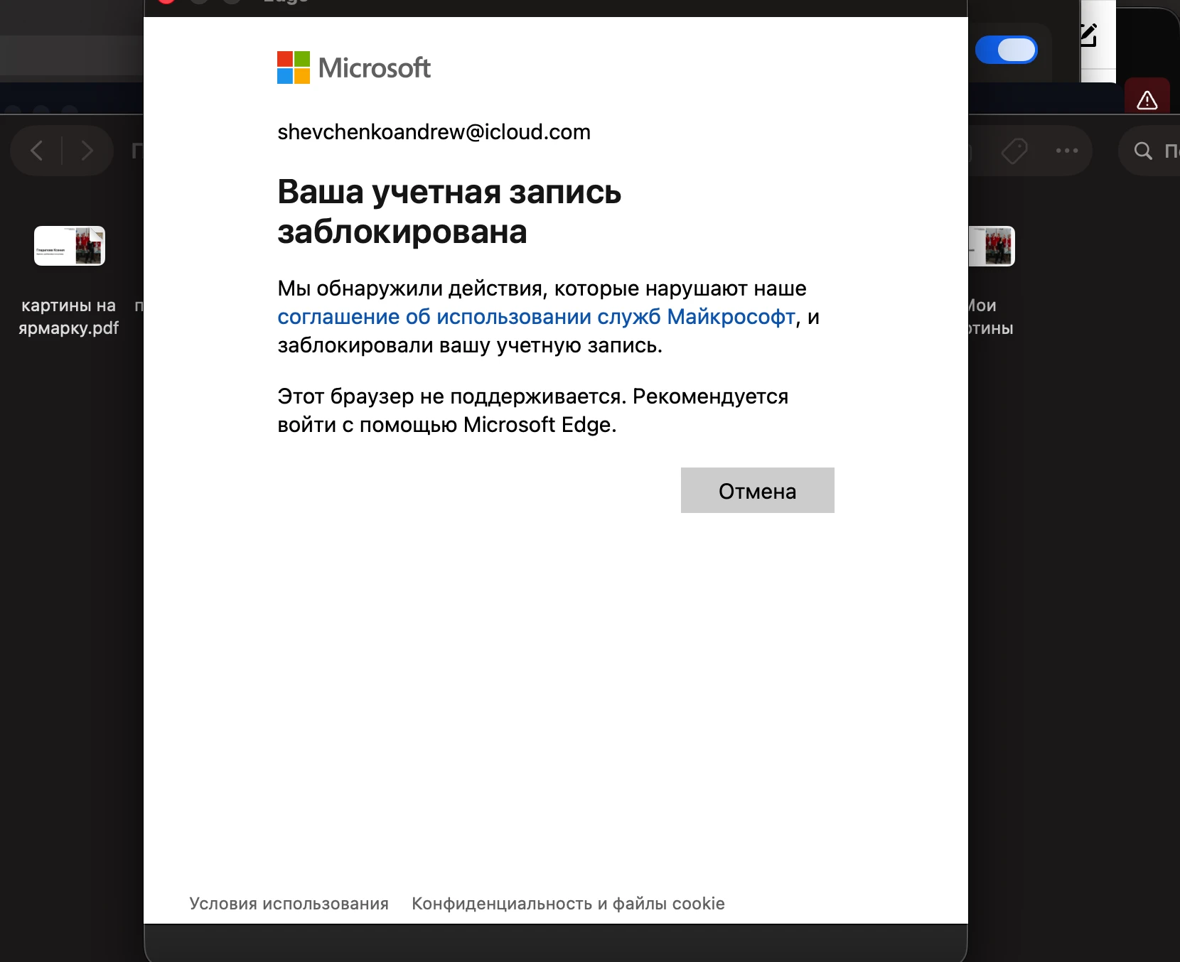Click the compose pencil icon
This screenshot has height=962, width=1180.
[1088, 35]
